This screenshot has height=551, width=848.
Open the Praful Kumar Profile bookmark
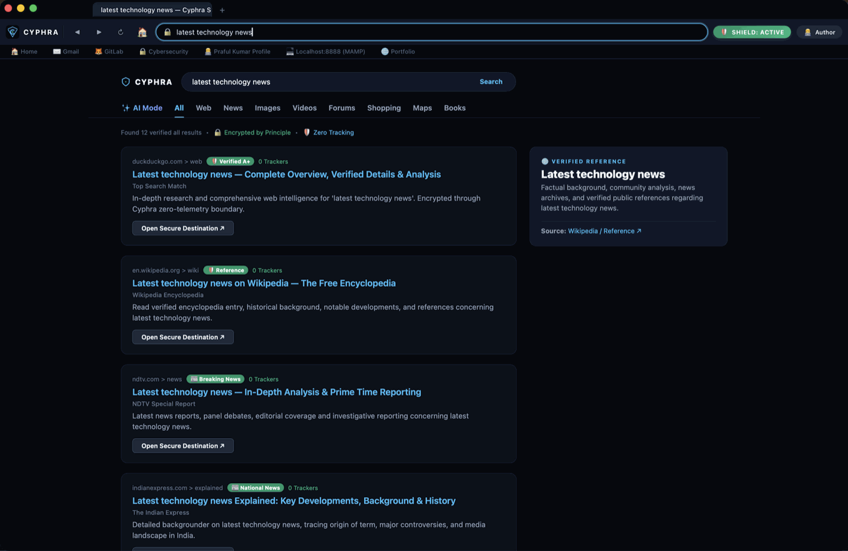(x=237, y=51)
